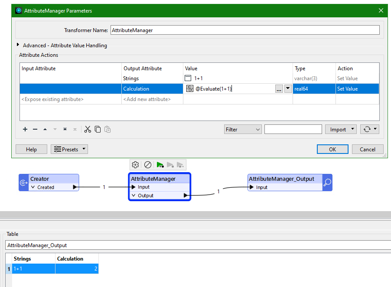
Task: Move selected attribute up one row
Action: (x=45, y=129)
